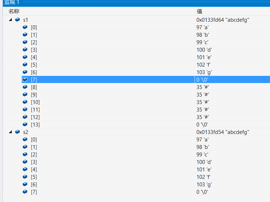Click cube icon of s1 element [4]
The height and width of the screenshot is (202, 270).
25,57
